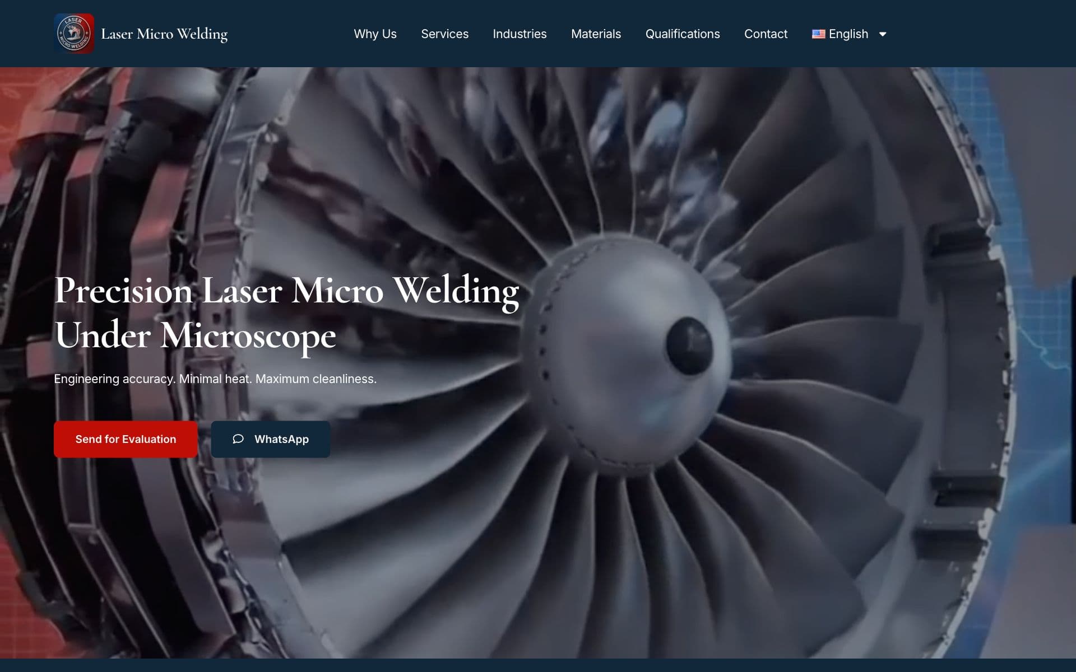Go to the Services page
Viewport: 1076px width, 672px height.
[x=444, y=34]
